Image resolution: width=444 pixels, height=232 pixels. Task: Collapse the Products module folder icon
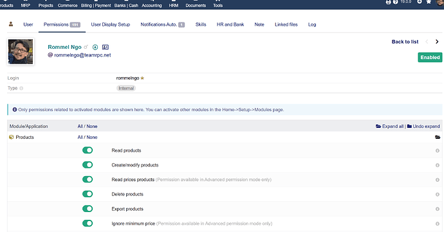pyautogui.click(x=438, y=138)
